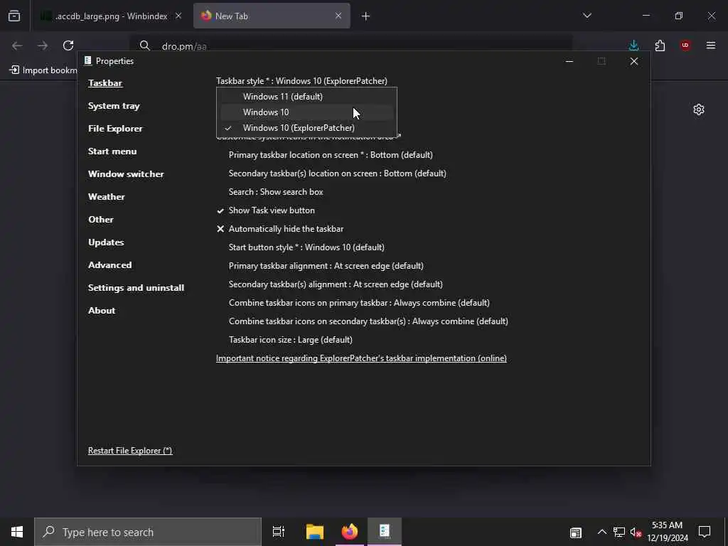This screenshot has width=728, height=546.
Task: Click the browser Back arrow
Action: pos(17,45)
